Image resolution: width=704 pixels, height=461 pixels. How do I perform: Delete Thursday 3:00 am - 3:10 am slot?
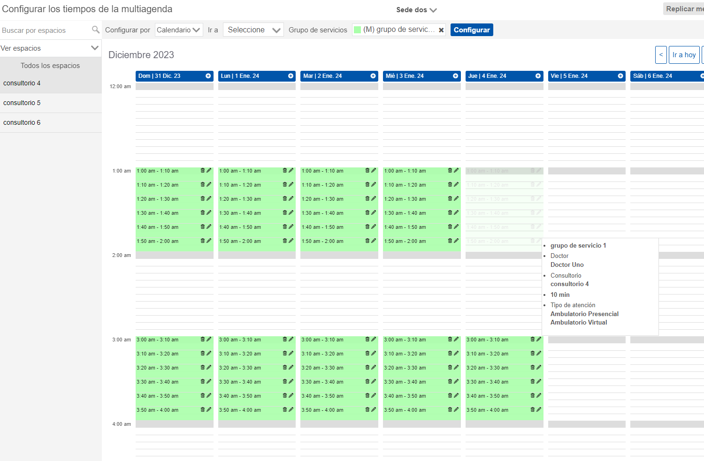(533, 340)
